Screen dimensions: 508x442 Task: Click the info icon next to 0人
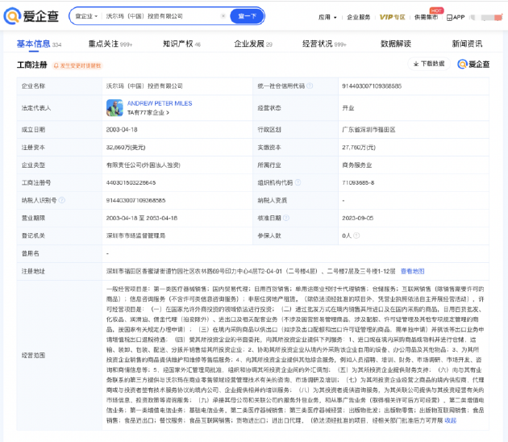(356, 236)
